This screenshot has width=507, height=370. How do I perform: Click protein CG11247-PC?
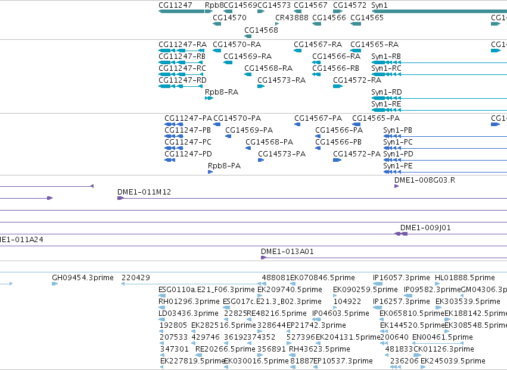pyautogui.click(x=188, y=142)
